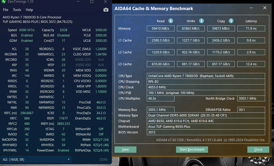
Task: Click the tCL value 28
Action: coord(27,49)
